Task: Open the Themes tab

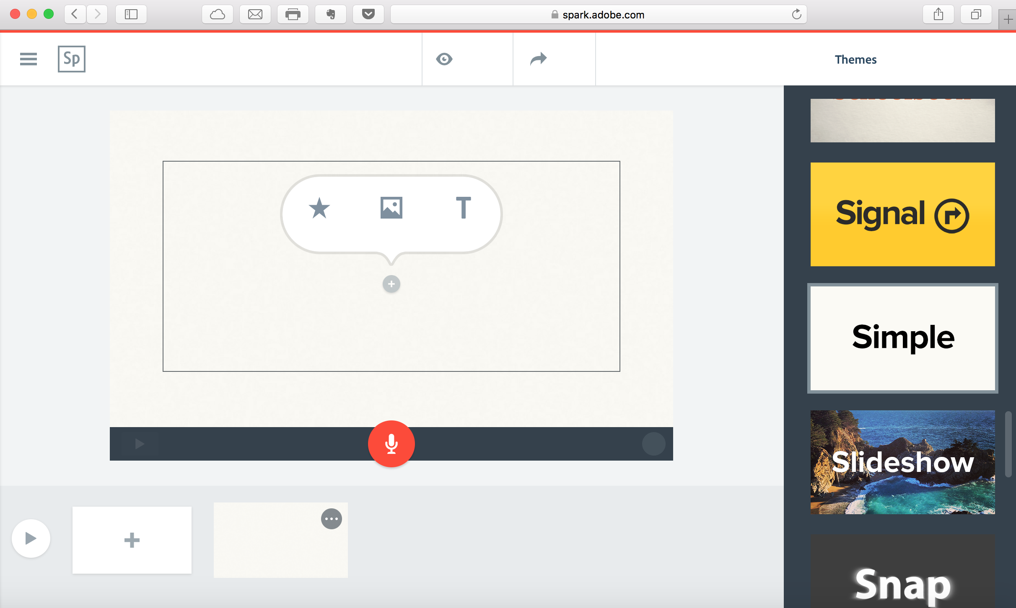Action: point(855,59)
